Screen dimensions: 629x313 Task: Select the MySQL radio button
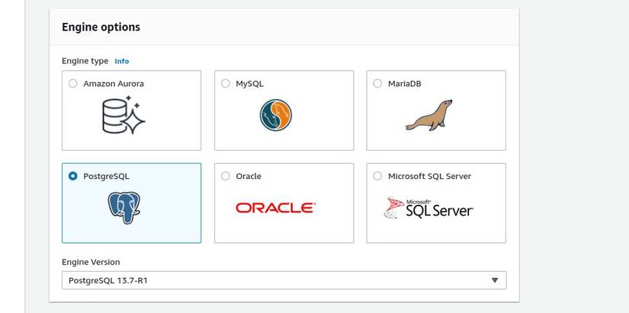pyautogui.click(x=226, y=84)
